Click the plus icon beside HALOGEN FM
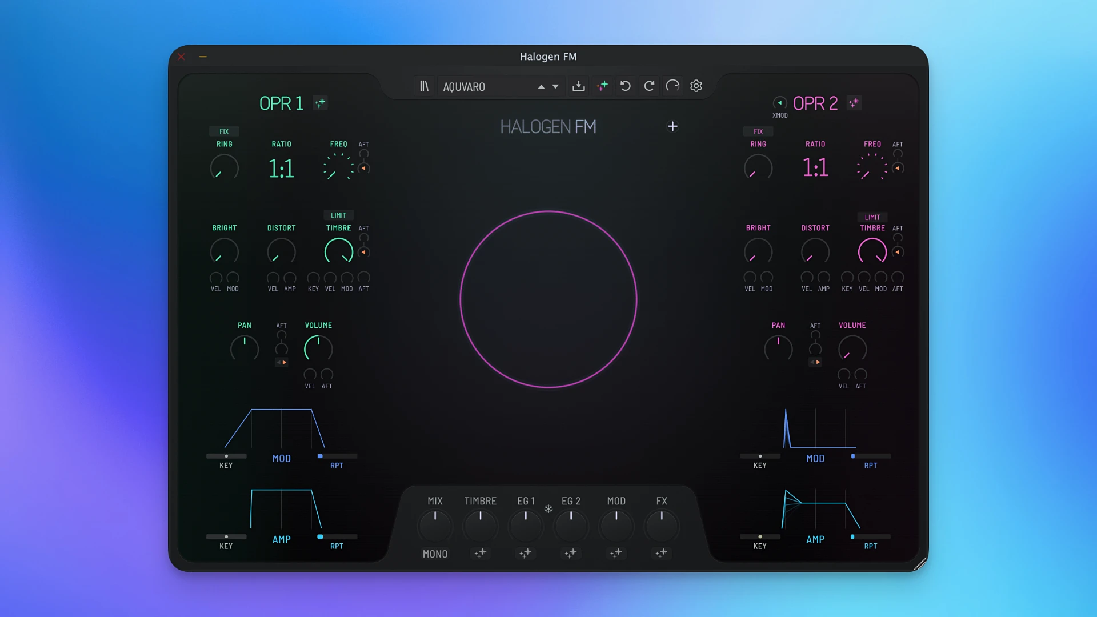The width and height of the screenshot is (1097, 617). click(672, 126)
